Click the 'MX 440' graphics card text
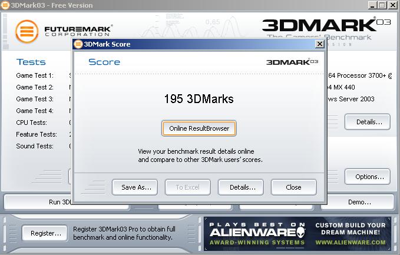The height and width of the screenshot is (255, 400). coord(344,87)
